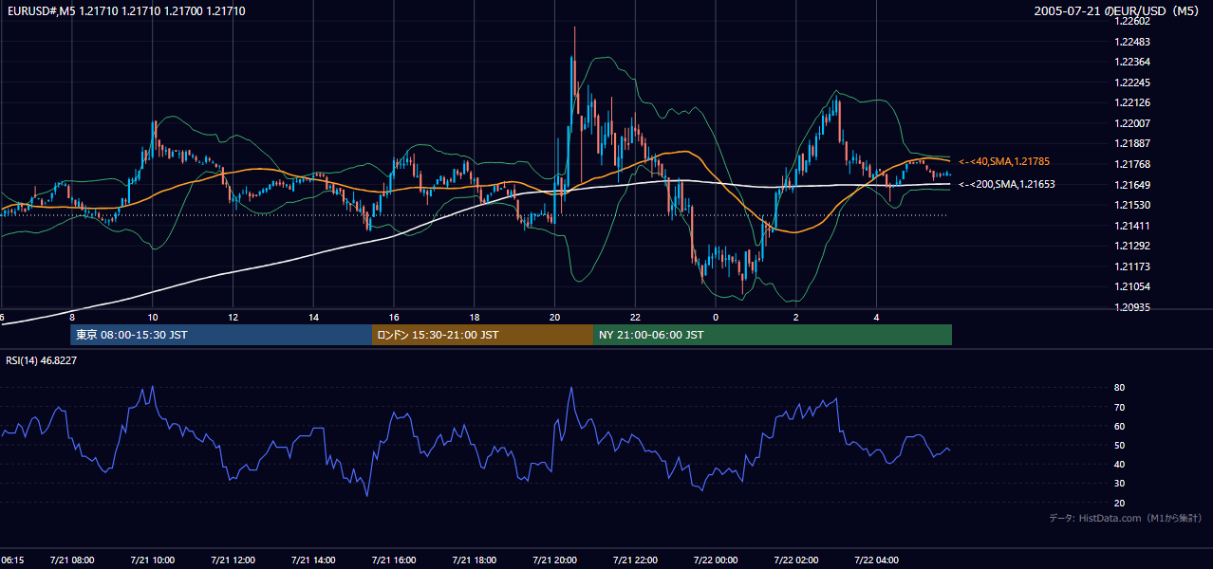Click hour label 8 under price chart

(72, 317)
